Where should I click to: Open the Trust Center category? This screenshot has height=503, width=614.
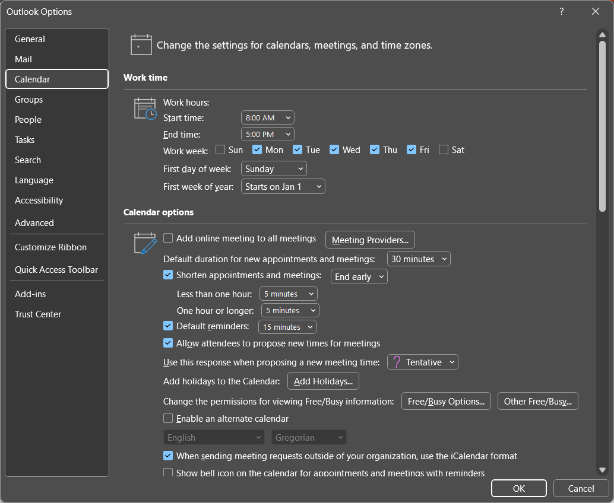(57, 314)
